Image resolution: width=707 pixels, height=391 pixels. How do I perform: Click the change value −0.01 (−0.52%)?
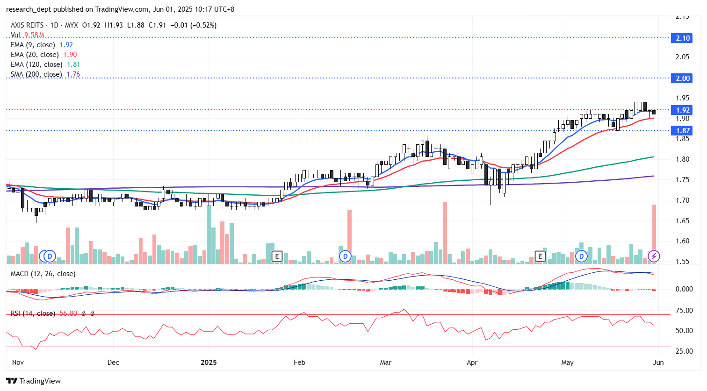(194, 25)
